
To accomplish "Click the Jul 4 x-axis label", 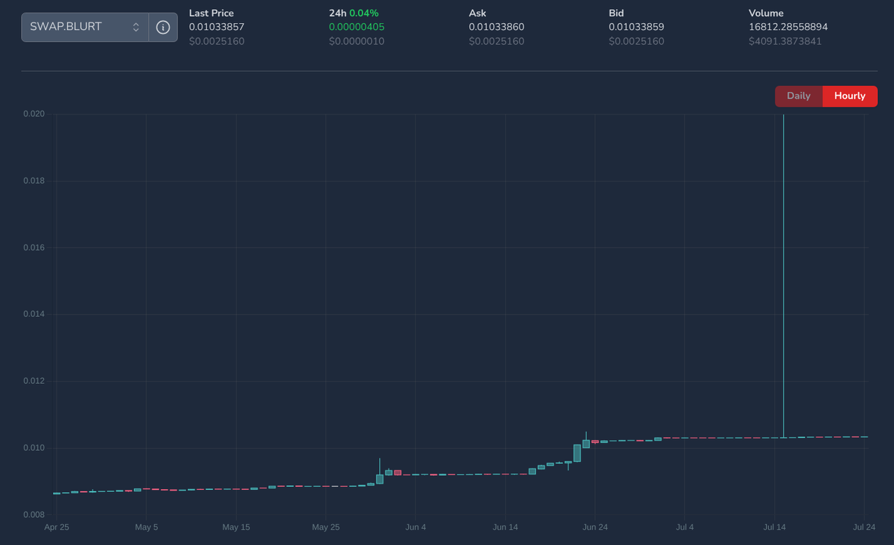I will coord(684,527).
